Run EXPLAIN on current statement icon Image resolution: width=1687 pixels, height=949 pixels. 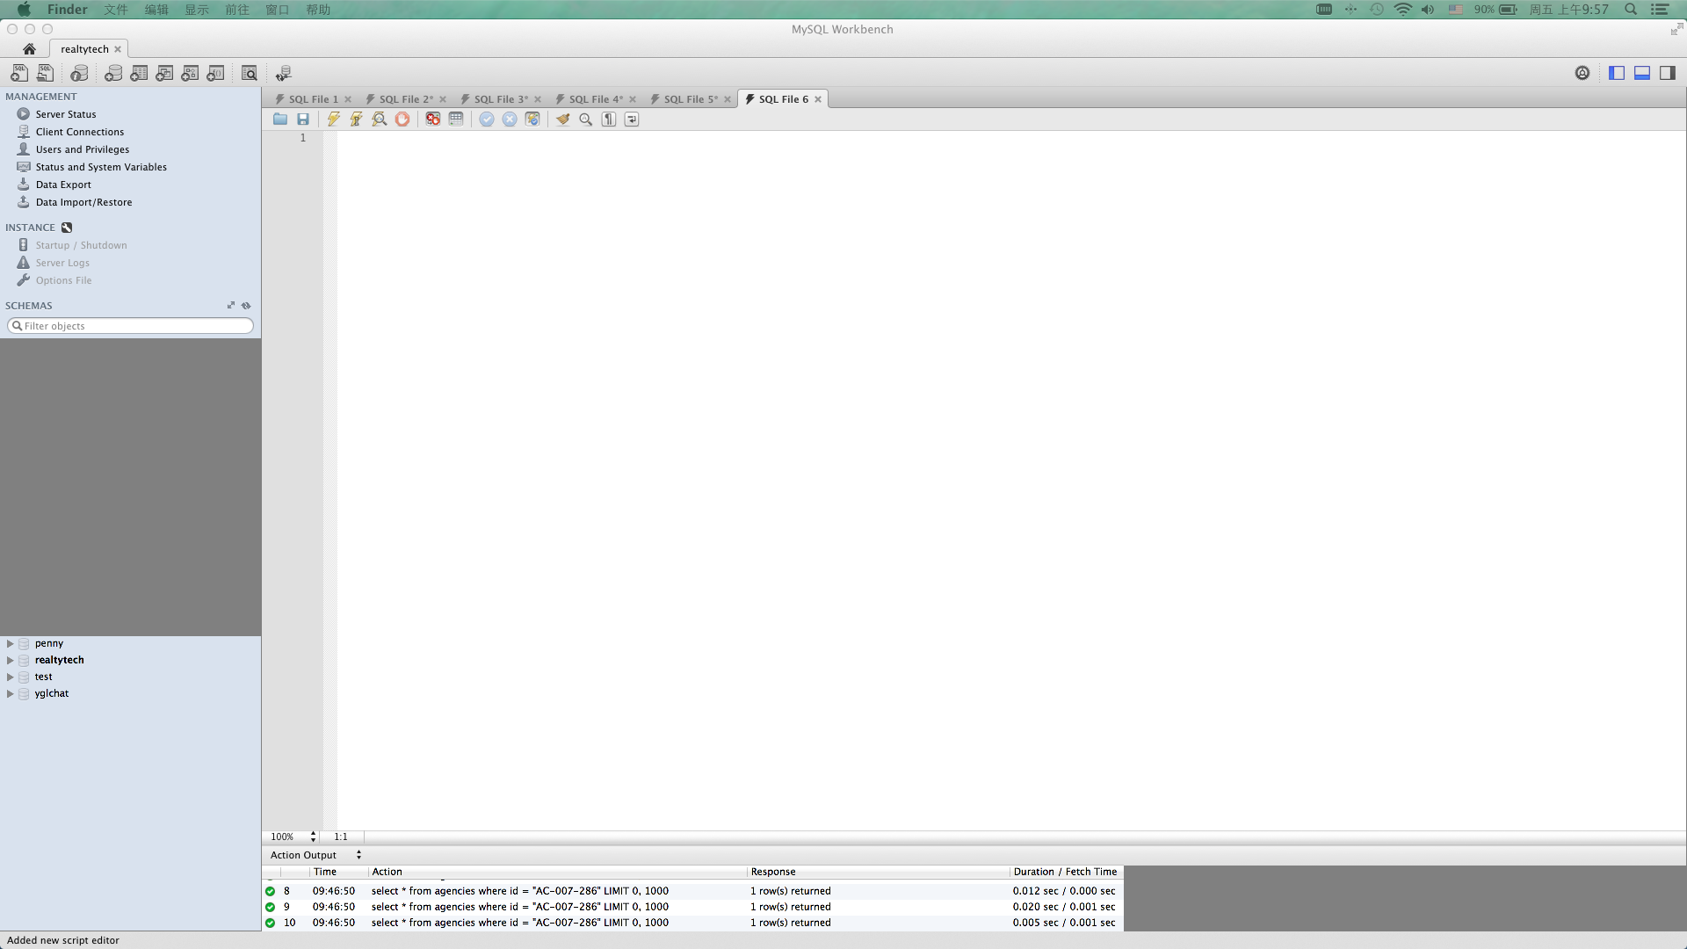pos(380,120)
